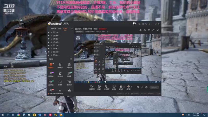The width and height of the screenshot is (208, 117).
Task: Click the record video icon
Action: 138,87
